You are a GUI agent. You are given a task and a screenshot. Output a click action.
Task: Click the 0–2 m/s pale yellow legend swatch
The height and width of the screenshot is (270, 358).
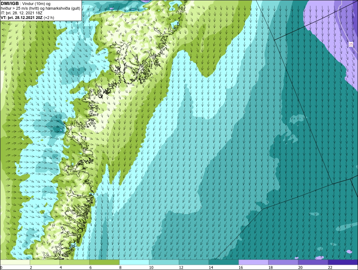[x=15, y=262]
